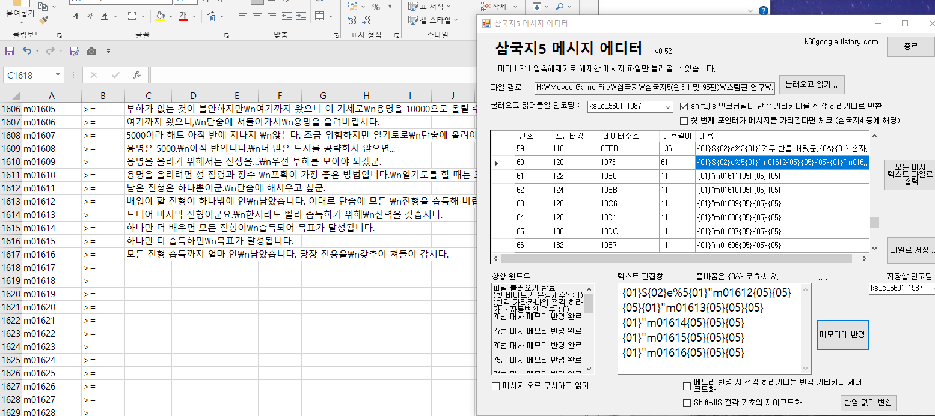Apply percent style number format
935x416 pixels.
[376, 7]
